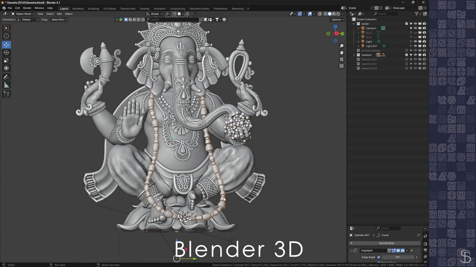This screenshot has width=476, height=267.
Task: Enable the Ganesha.001 collection checkbox
Action: pos(407,59)
